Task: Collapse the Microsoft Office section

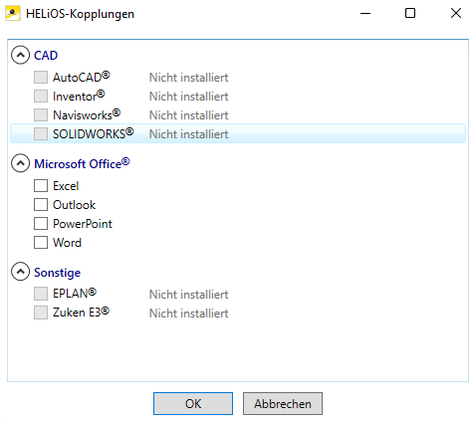Action: click(21, 163)
